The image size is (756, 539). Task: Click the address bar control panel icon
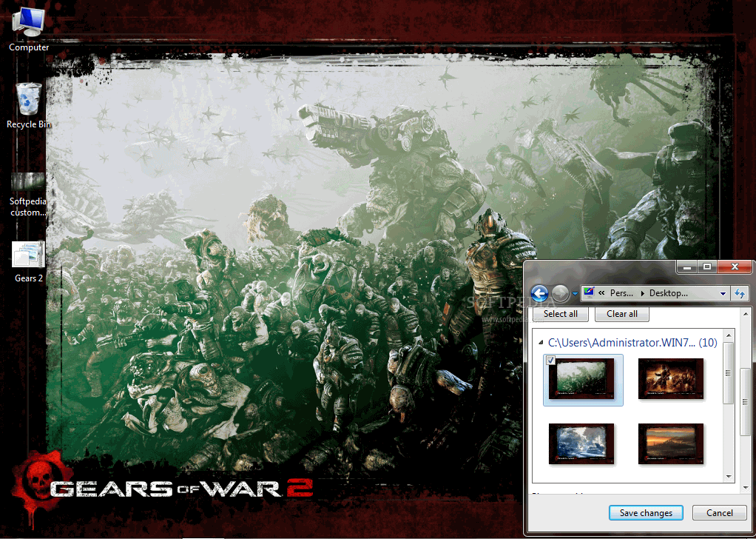[589, 292]
